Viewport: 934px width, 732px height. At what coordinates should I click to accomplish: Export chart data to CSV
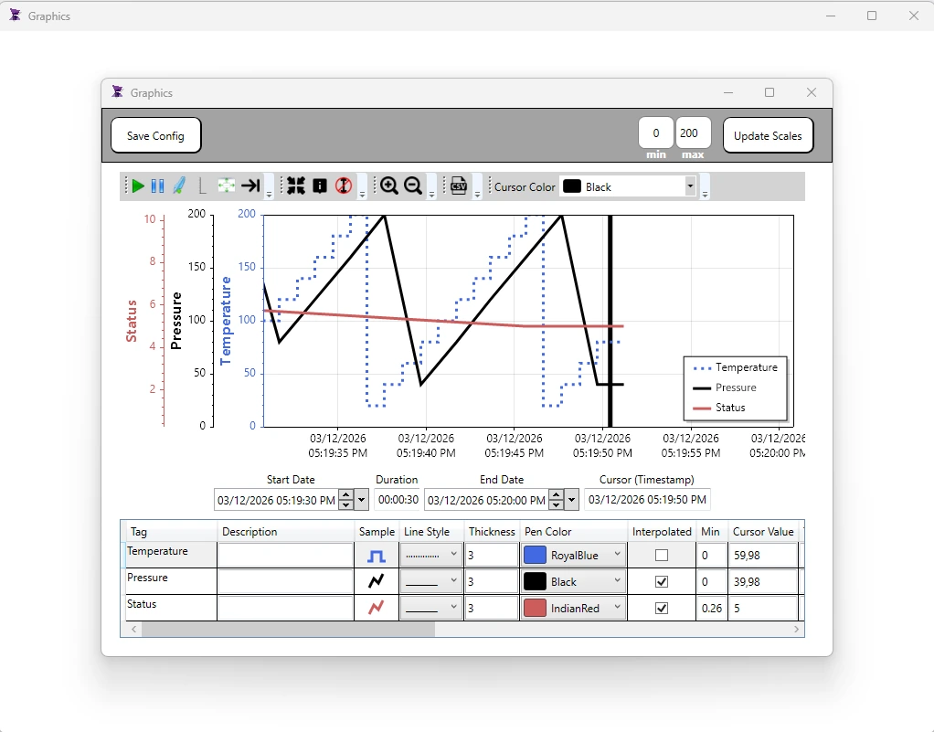pyautogui.click(x=459, y=186)
